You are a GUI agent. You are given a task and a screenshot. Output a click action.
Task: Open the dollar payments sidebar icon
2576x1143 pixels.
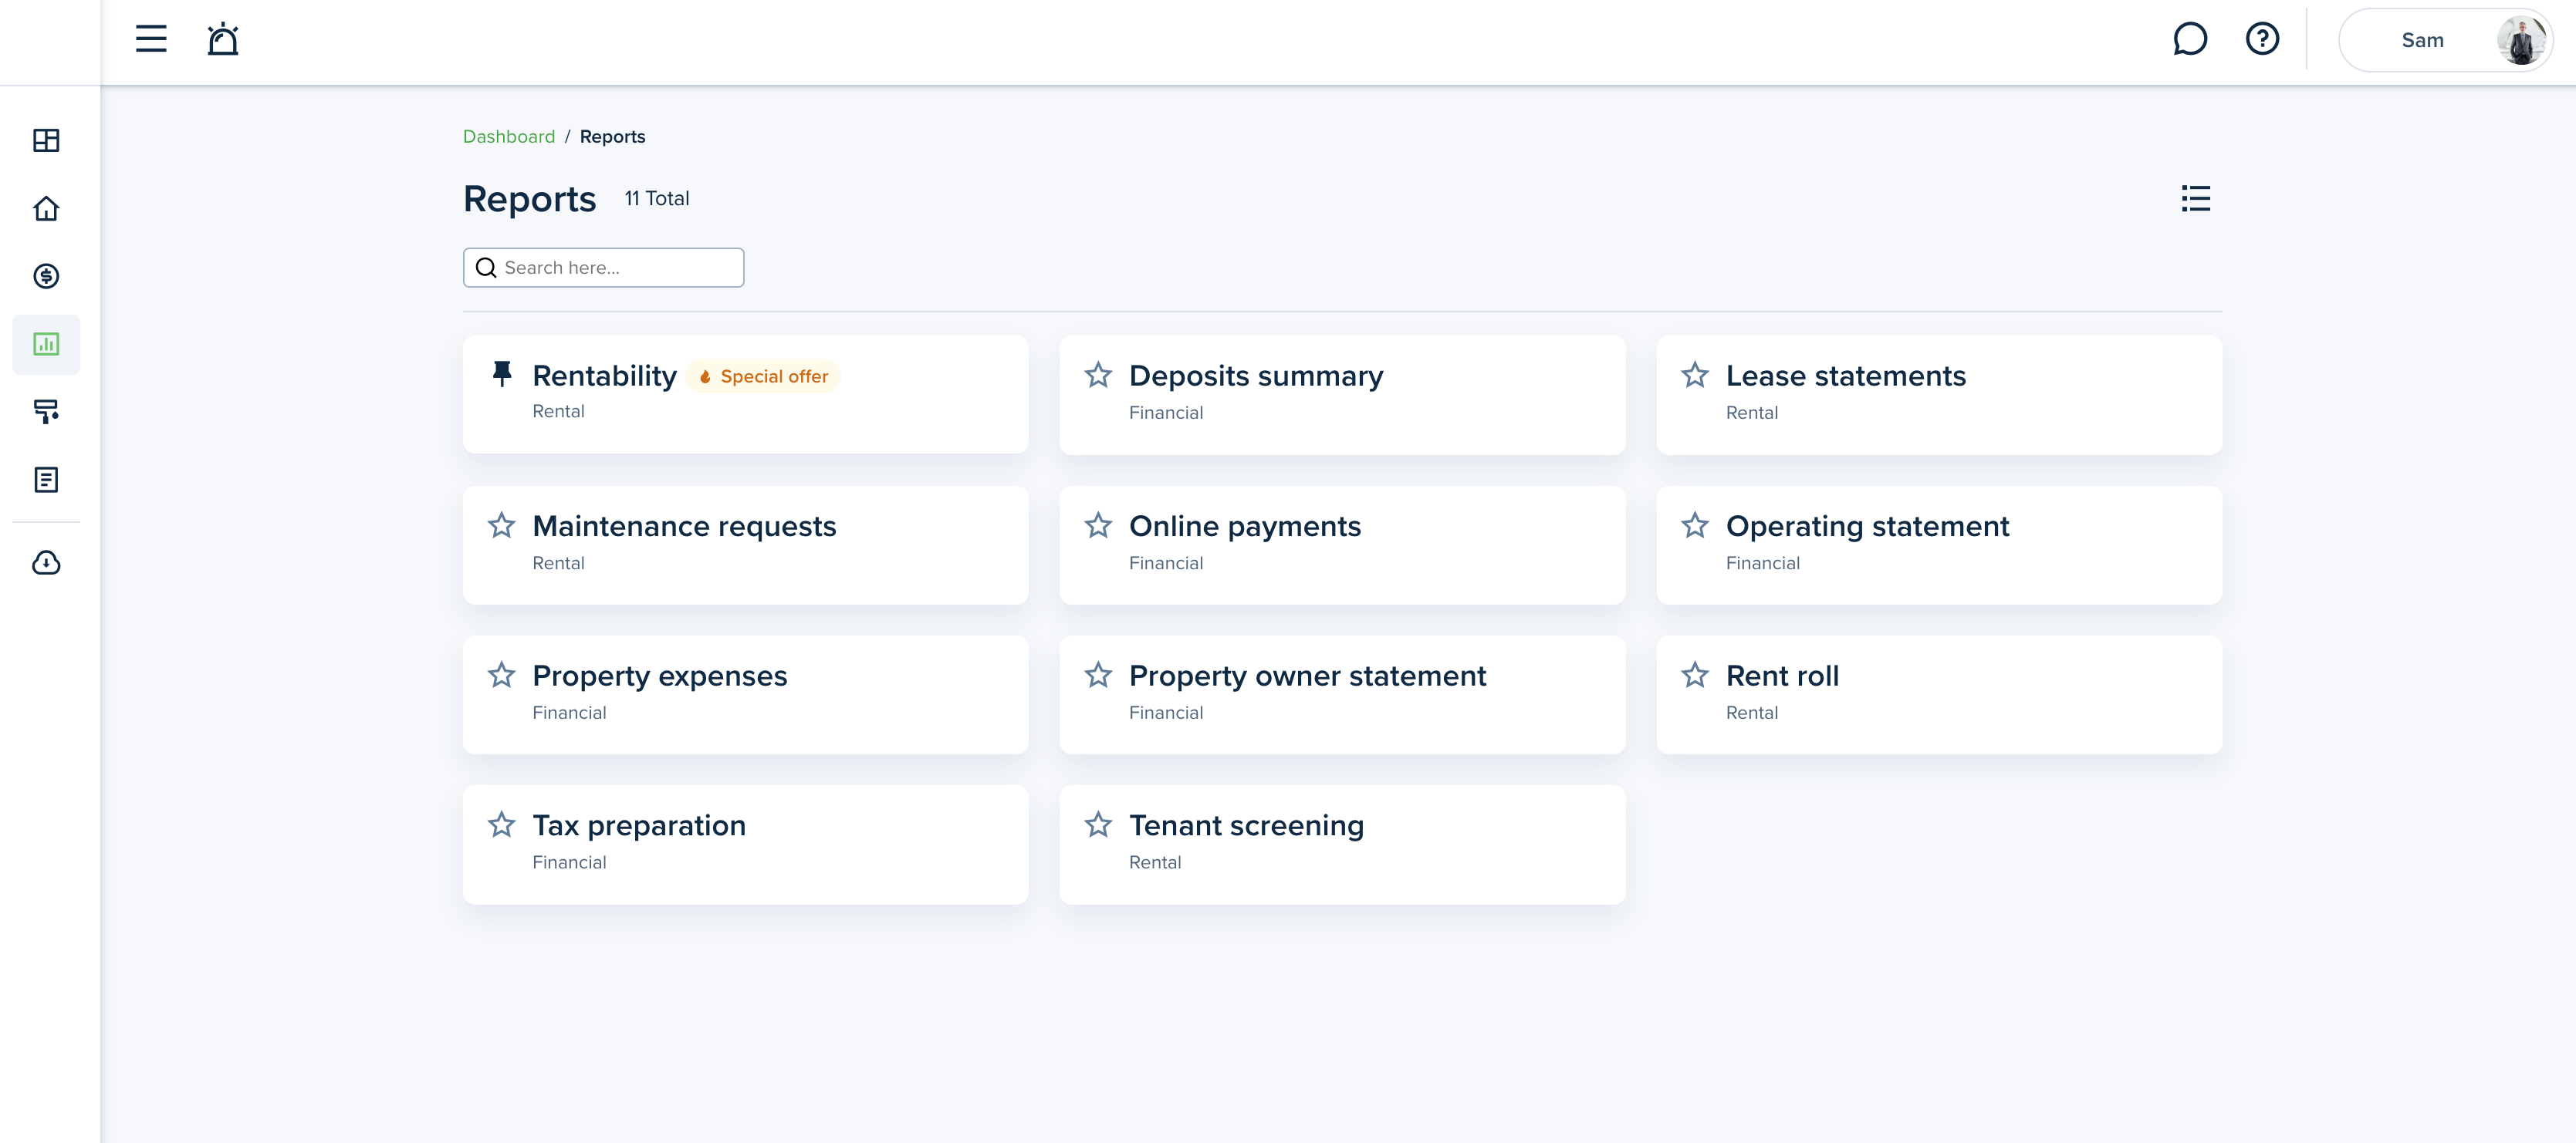pos(46,276)
